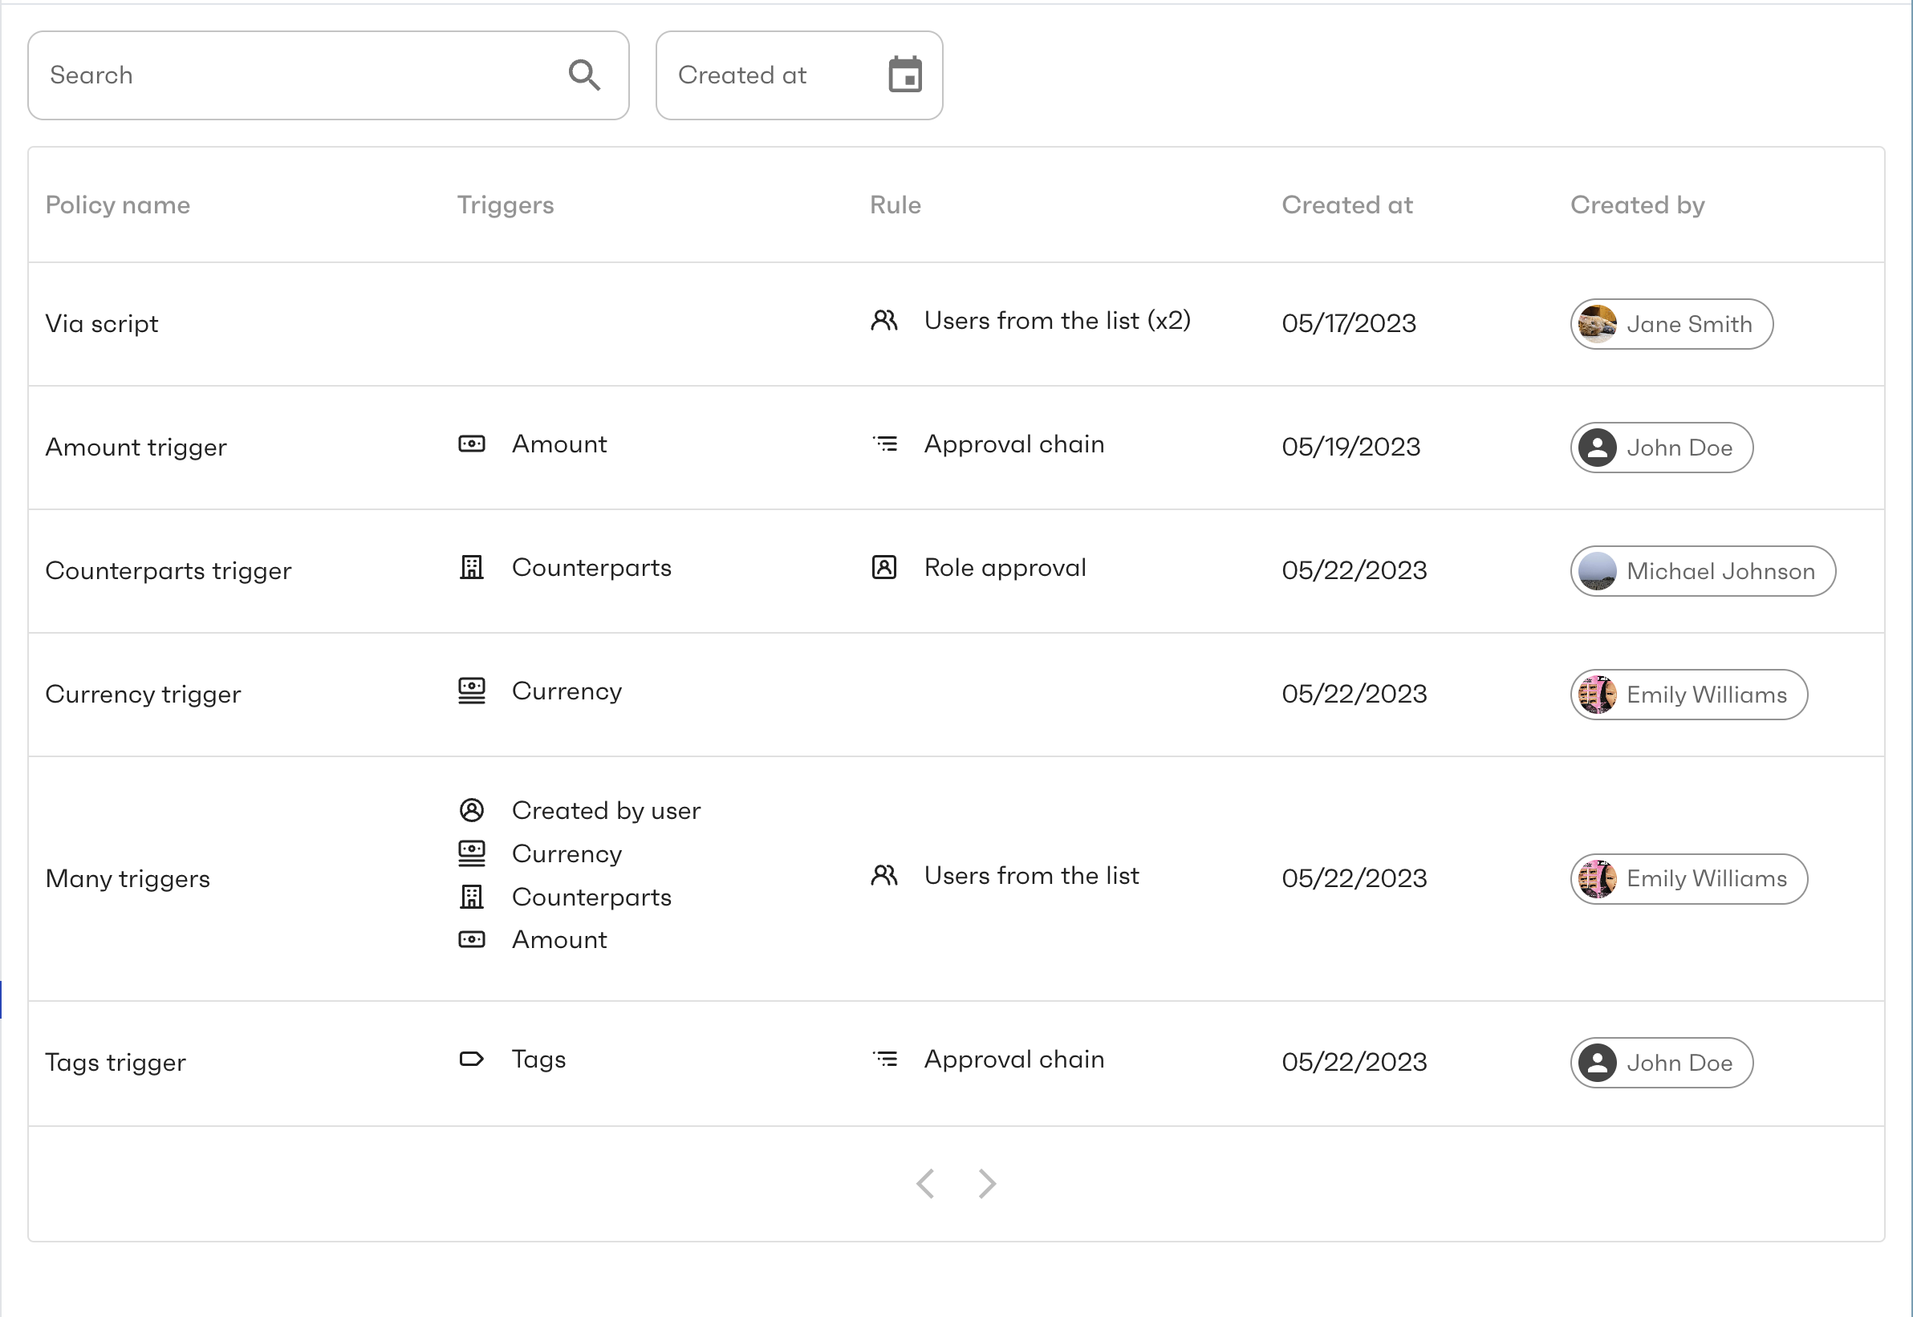The image size is (1913, 1317).
Task: Click Michael Johnson's profile picture
Action: coord(1597,571)
